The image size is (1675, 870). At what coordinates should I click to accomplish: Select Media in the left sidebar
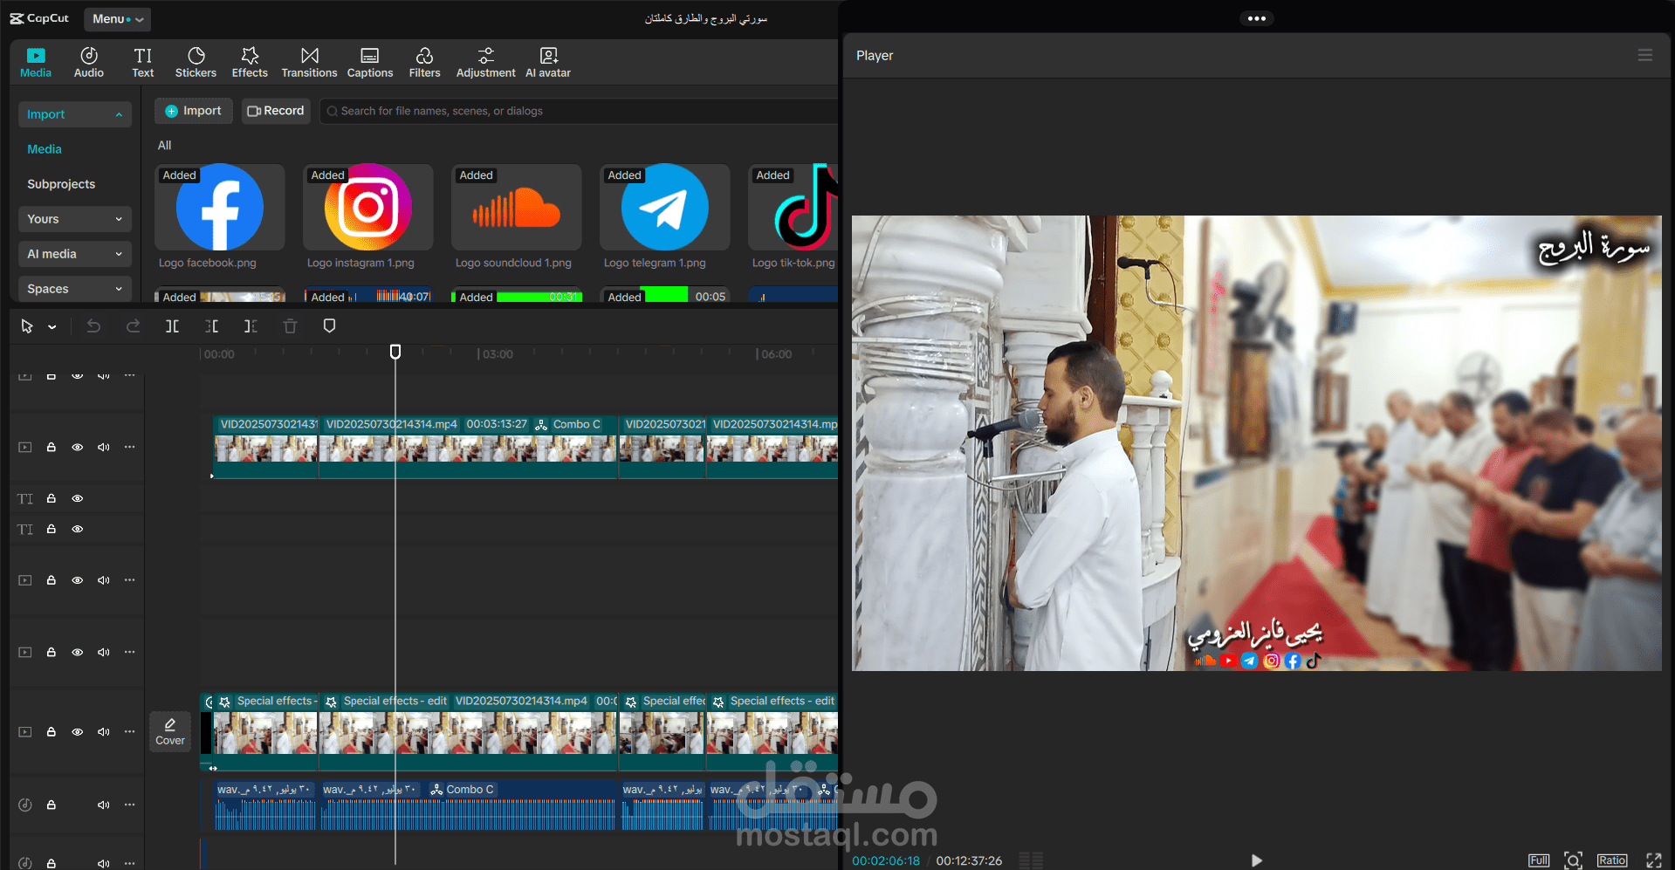point(45,149)
